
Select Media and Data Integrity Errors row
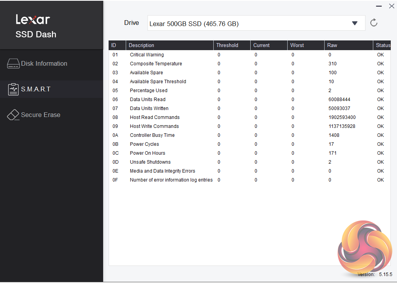pyautogui.click(x=249, y=171)
